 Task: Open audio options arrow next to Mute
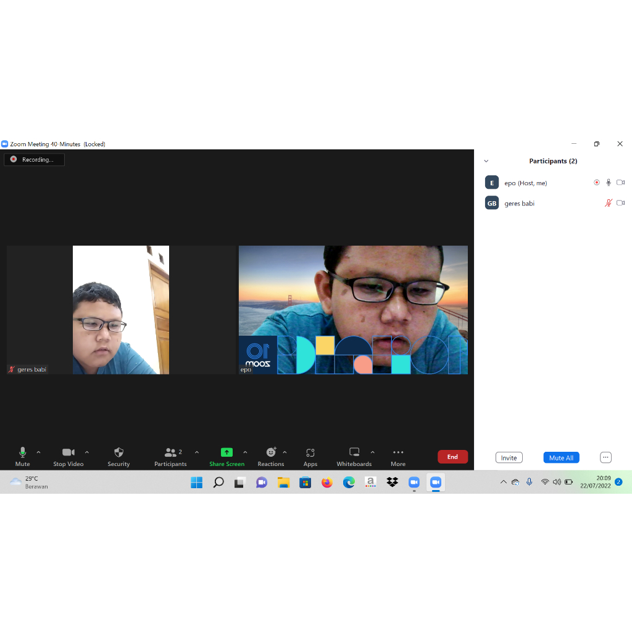pyautogui.click(x=39, y=452)
